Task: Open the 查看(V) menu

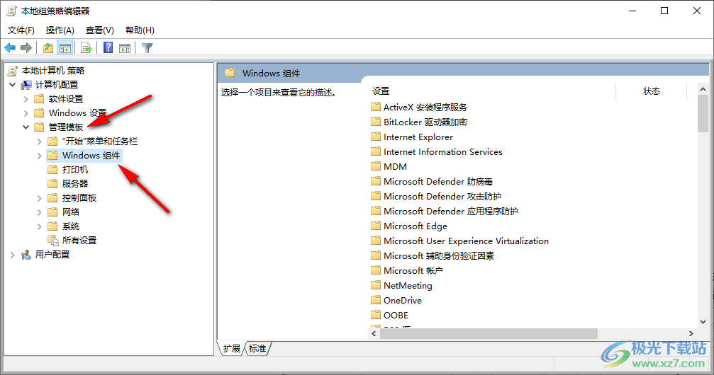Action: pyautogui.click(x=99, y=30)
